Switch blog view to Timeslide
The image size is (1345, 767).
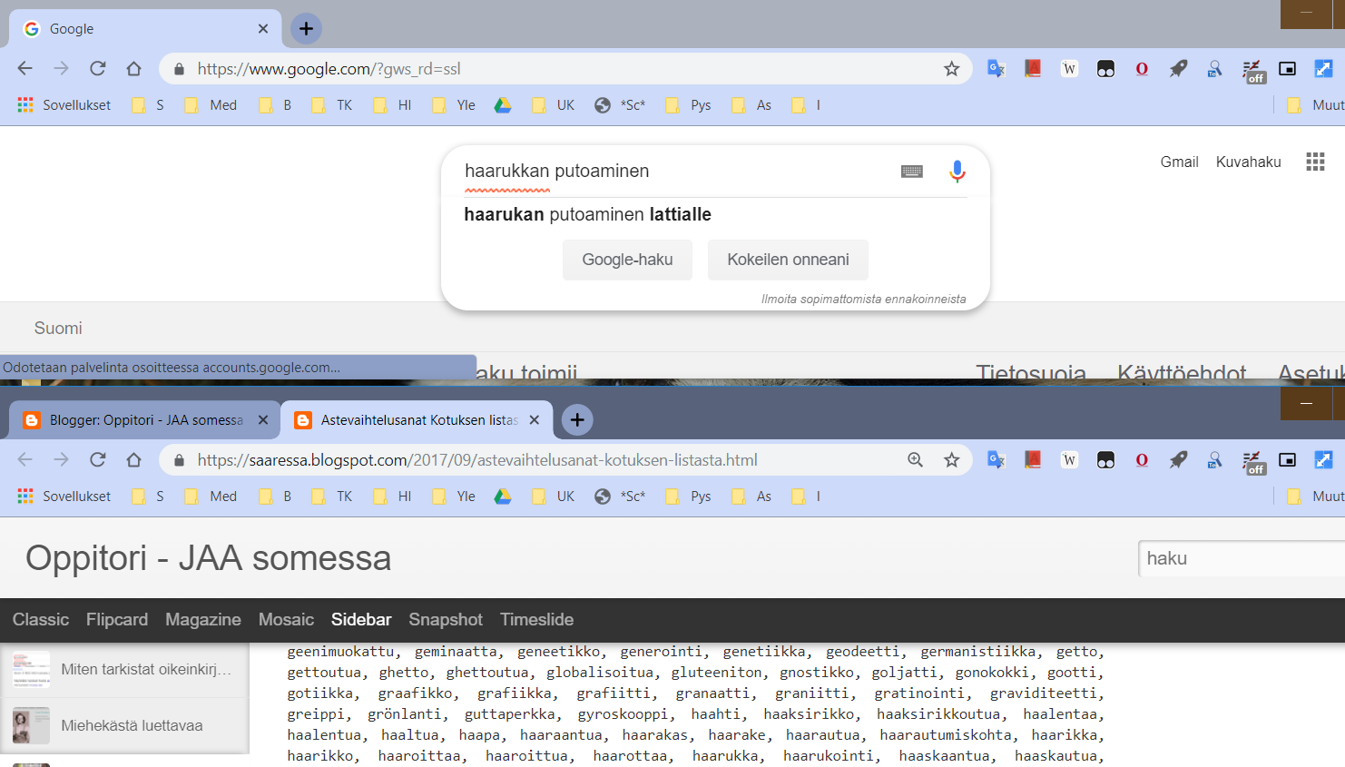click(536, 619)
